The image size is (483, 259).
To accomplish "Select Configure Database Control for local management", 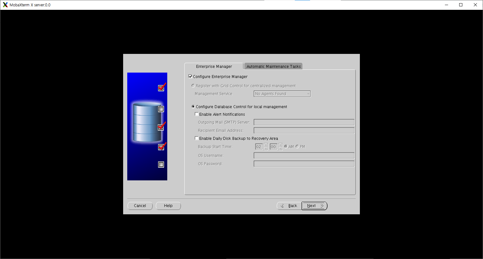I will 193,107.
